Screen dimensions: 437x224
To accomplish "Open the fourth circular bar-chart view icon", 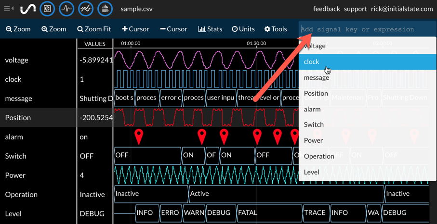I will [105, 9].
